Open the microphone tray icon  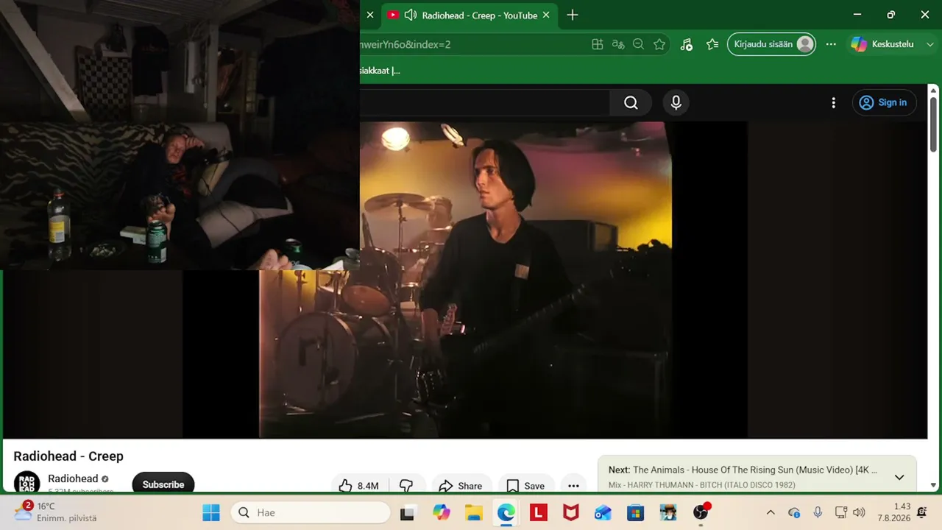point(818,512)
